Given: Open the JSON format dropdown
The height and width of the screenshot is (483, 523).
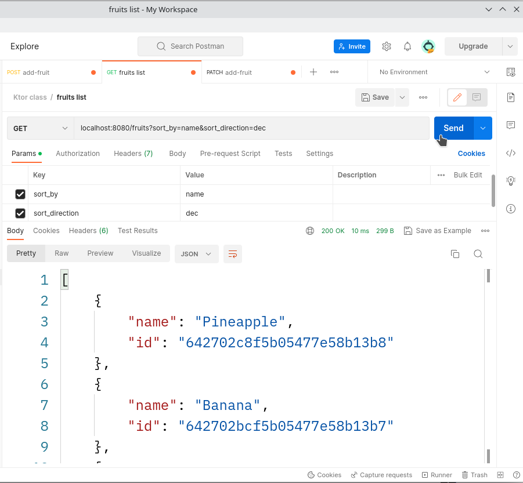Looking at the screenshot, I should pyautogui.click(x=196, y=254).
